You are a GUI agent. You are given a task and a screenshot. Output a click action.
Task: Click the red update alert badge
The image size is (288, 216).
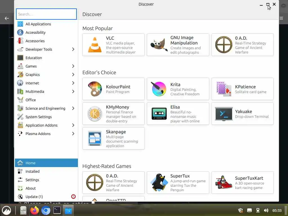(73, 197)
